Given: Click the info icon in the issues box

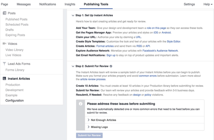Looking at the screenshot, I should [81, 104].
